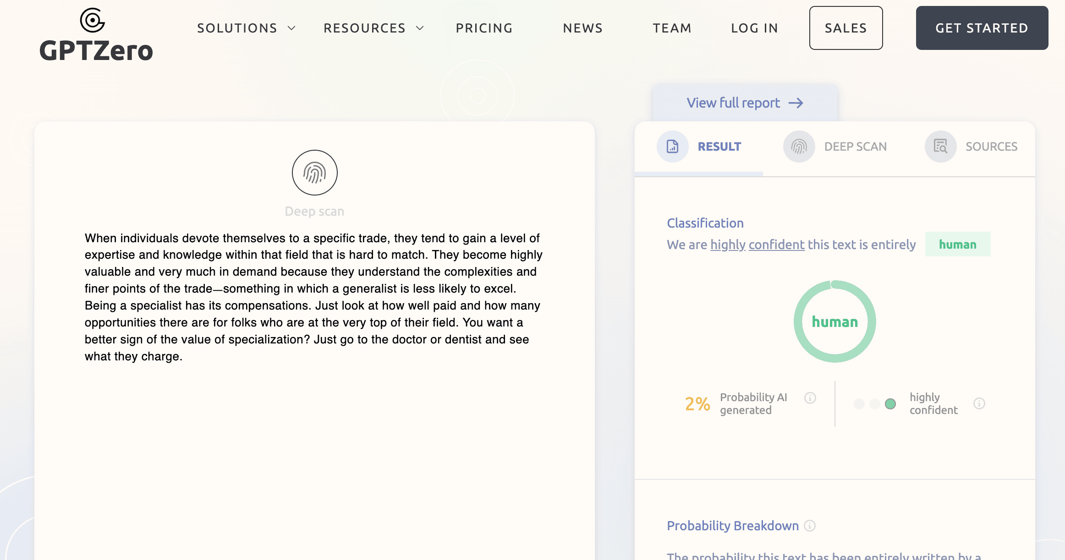Click the arrow in View full report
1065x560 pixels.
click(x=796, y=103)
